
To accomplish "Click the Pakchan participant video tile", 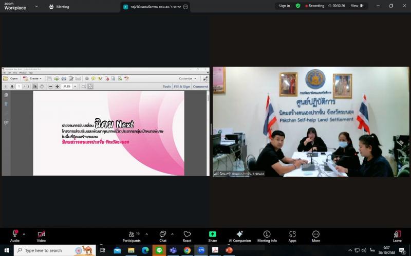I will (311, 122).
